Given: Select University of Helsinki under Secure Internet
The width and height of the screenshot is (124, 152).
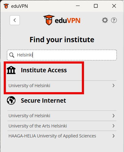Looking at the screenshot, I should click(x=62, y=116).
